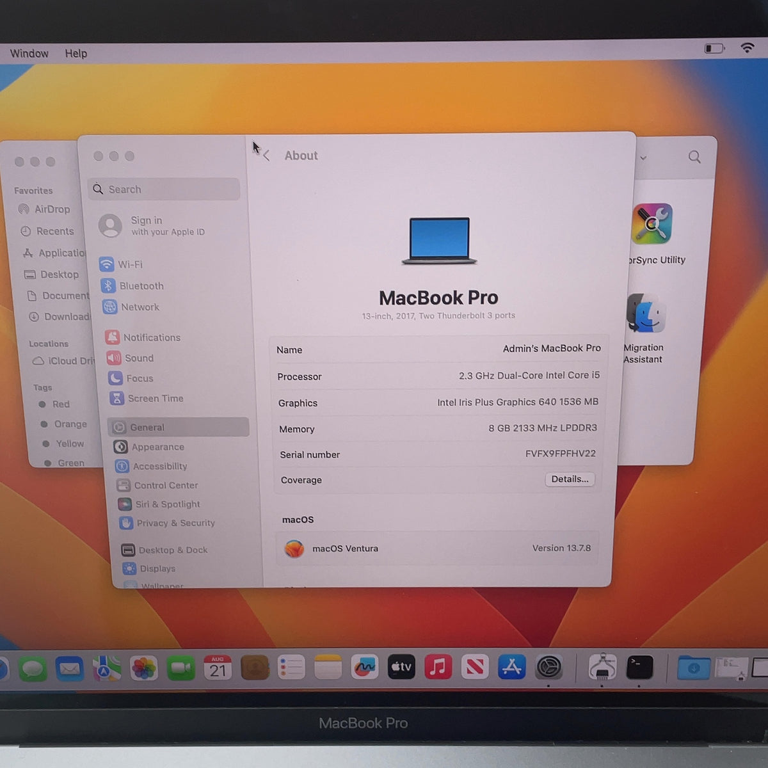Open Terminal from the Dock
The height and width of the screenshot is (768, 768).
point(639,668)
